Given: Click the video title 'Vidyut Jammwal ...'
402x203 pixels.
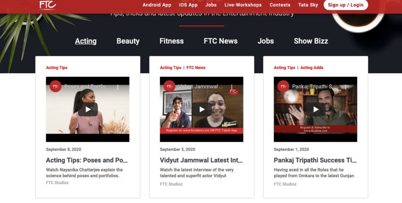Looking at the screenshot, I should pyautogui.click(x=200, y=87).
